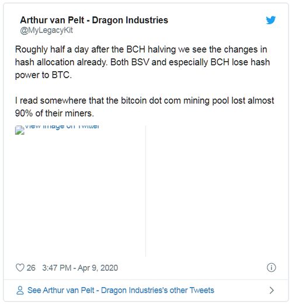Viewport: 292px width, 304px height.
Task: Open the right empty image area
Action: pyautogui.click(x=211, y=191)
